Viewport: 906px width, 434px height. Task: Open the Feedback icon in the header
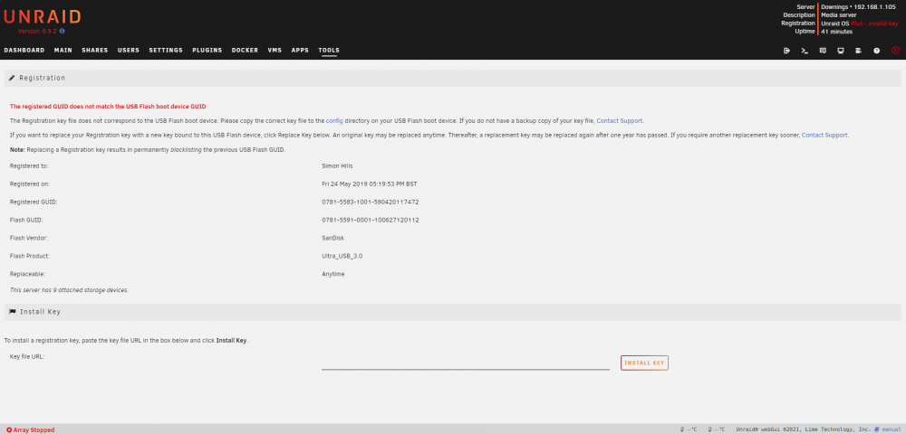point(823,51)
